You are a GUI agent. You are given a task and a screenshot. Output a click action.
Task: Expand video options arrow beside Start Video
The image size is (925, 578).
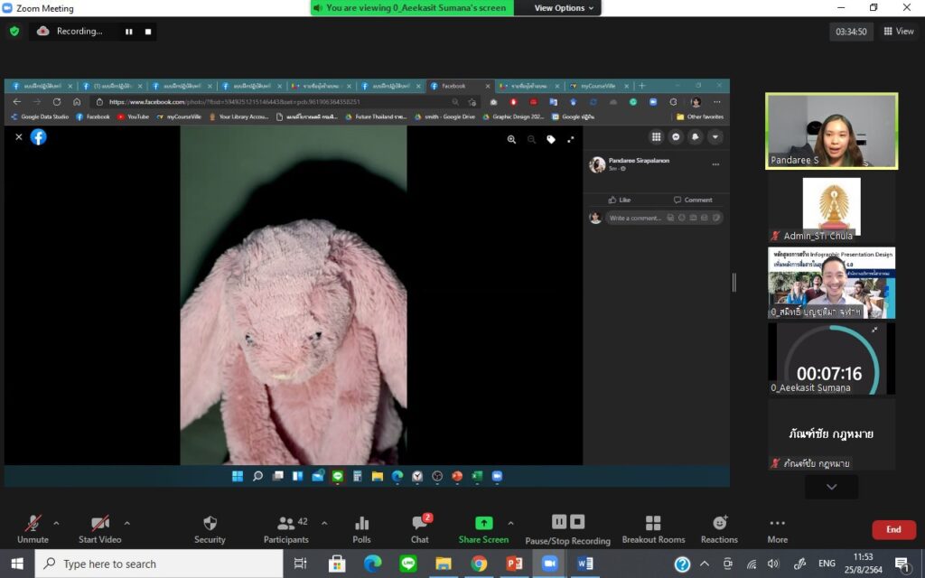(126, 523)
